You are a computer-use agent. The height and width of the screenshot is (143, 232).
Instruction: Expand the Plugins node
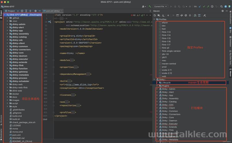coord(157,86)
